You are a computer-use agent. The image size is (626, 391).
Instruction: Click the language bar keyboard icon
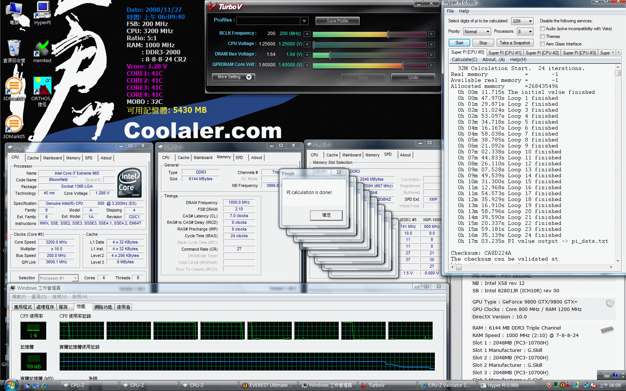coord(607,375)
